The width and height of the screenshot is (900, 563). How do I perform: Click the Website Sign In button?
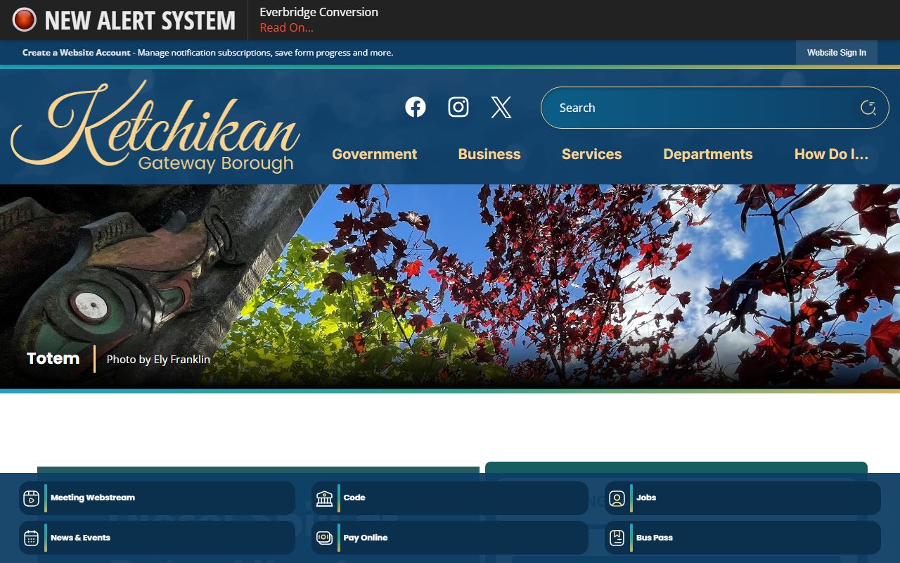[836, 53]
